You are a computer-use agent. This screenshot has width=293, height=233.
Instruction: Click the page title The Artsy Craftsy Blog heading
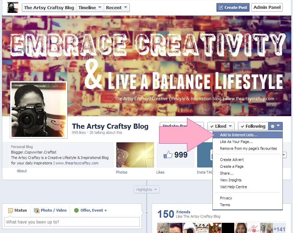pyautogui.click(x=110, y=126)
